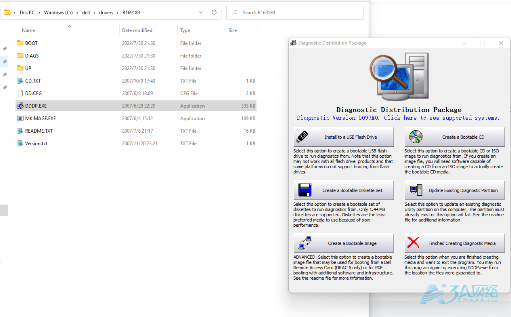Click the 109 KB size cell

[248, 118]
